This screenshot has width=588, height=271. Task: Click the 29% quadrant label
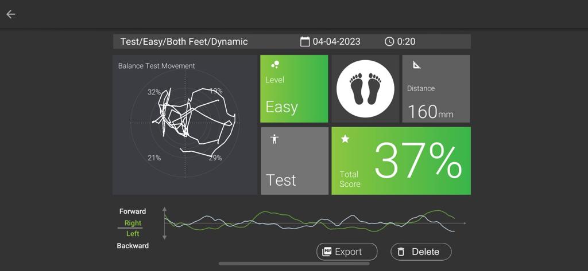(x=215, y=158)
